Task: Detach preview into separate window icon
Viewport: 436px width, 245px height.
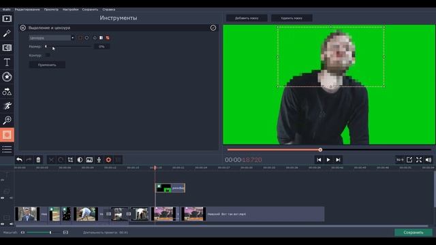Action: coord(409,160)
